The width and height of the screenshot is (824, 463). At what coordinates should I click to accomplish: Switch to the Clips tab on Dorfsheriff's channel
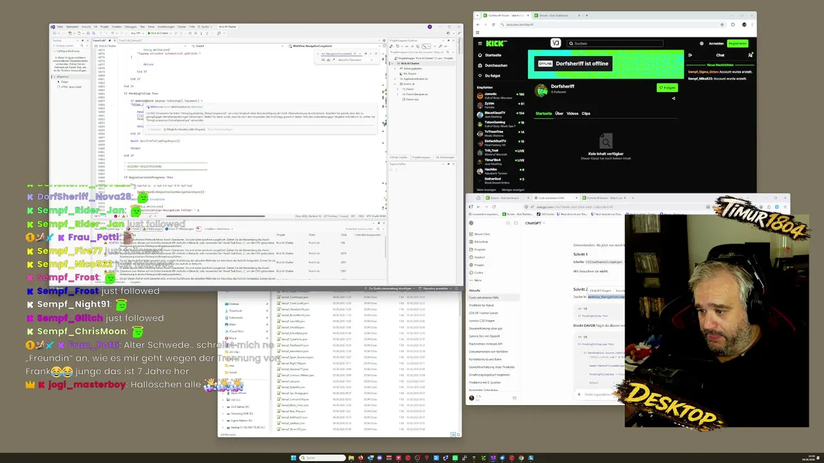point(586,113)
